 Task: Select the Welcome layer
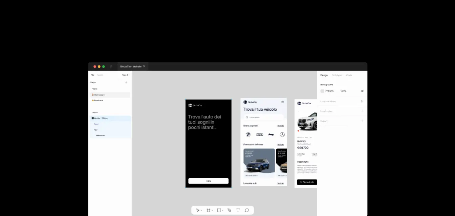tap(110, 135)
